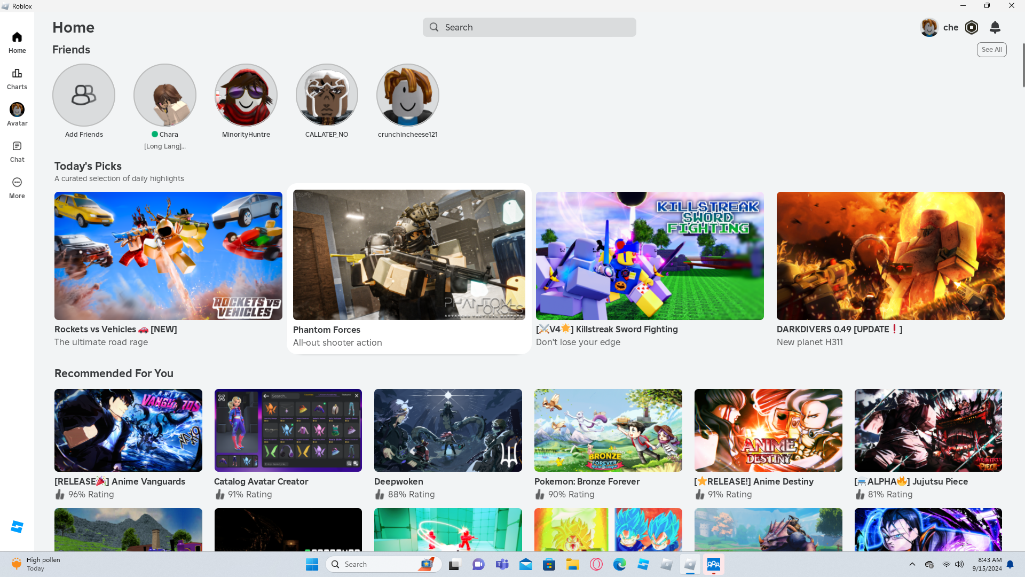Open the Windows Start menu
The height and width of the screenshot is (577, 1025).
312,564
